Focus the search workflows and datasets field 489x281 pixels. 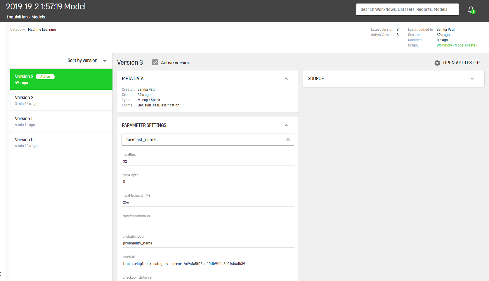tap(407, 9)
